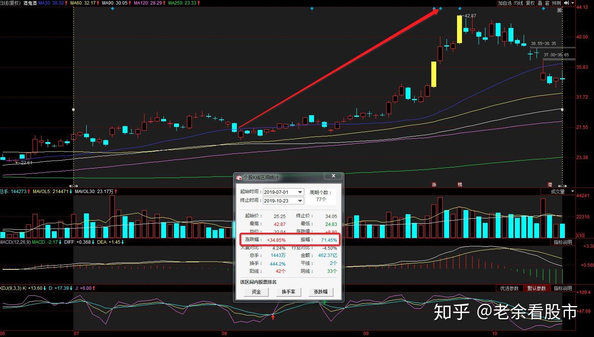Click the first blue diamond event marker
The width and height of the screenshot is (594, 337).
click(112, 8)
